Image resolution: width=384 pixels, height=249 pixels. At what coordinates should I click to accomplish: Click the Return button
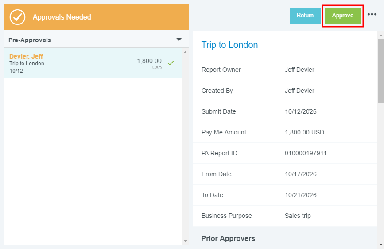[305, 16]
